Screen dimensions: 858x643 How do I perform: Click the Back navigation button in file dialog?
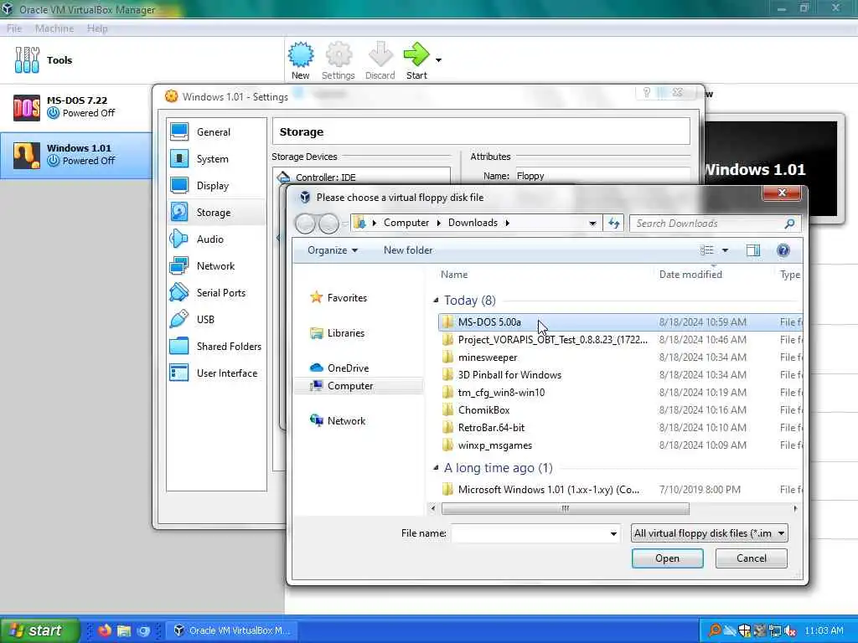(305, 223)
